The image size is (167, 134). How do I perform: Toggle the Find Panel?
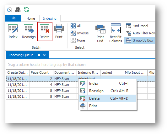137,26
